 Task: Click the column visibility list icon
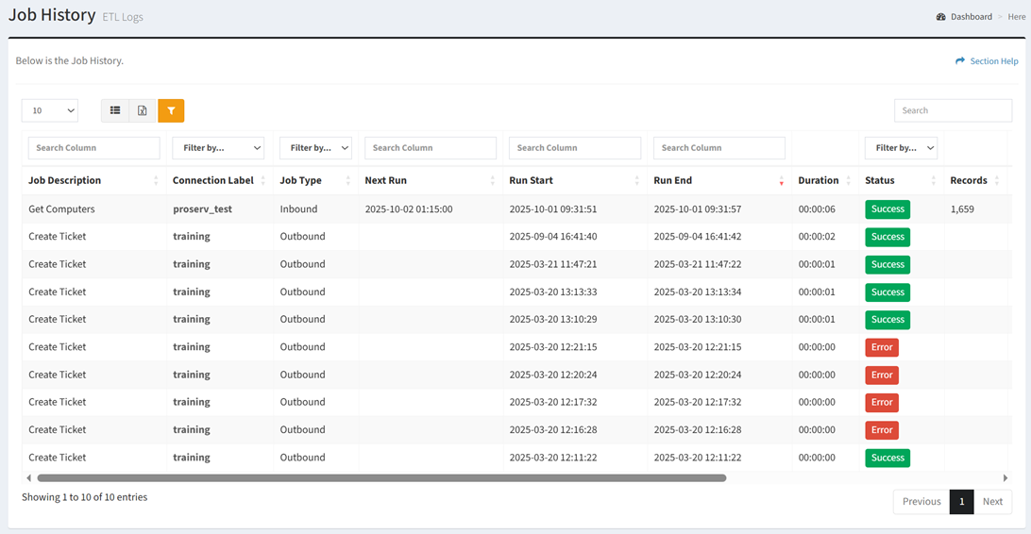115,110
